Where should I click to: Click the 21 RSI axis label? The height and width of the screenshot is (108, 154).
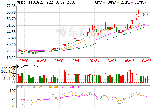14,106
